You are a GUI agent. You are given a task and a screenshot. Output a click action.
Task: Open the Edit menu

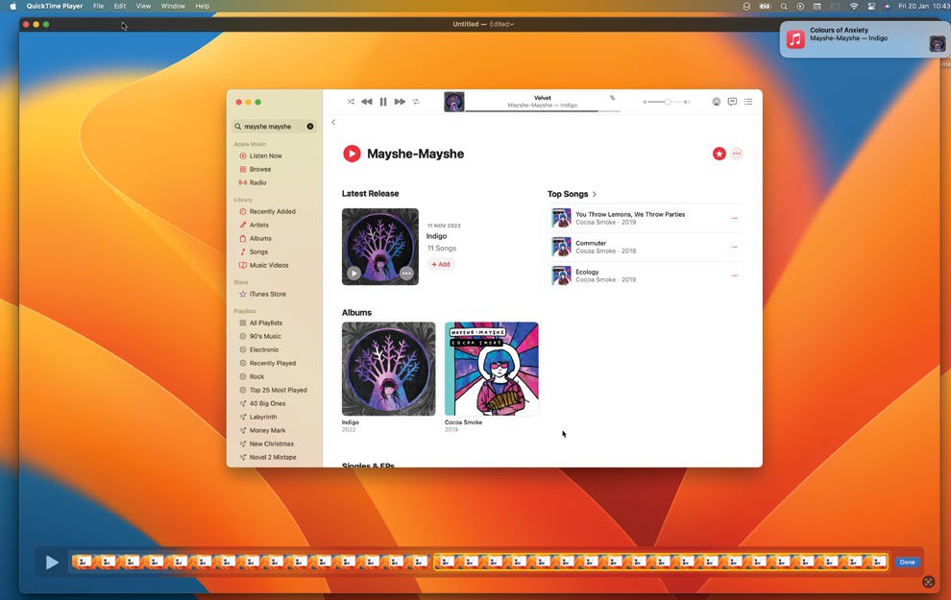point(120,6)
